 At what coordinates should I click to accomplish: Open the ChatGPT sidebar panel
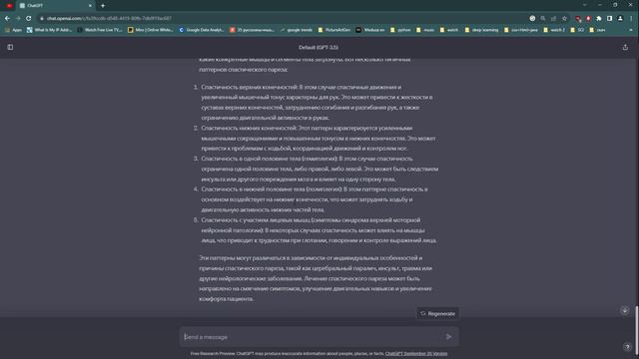[10, 47]
